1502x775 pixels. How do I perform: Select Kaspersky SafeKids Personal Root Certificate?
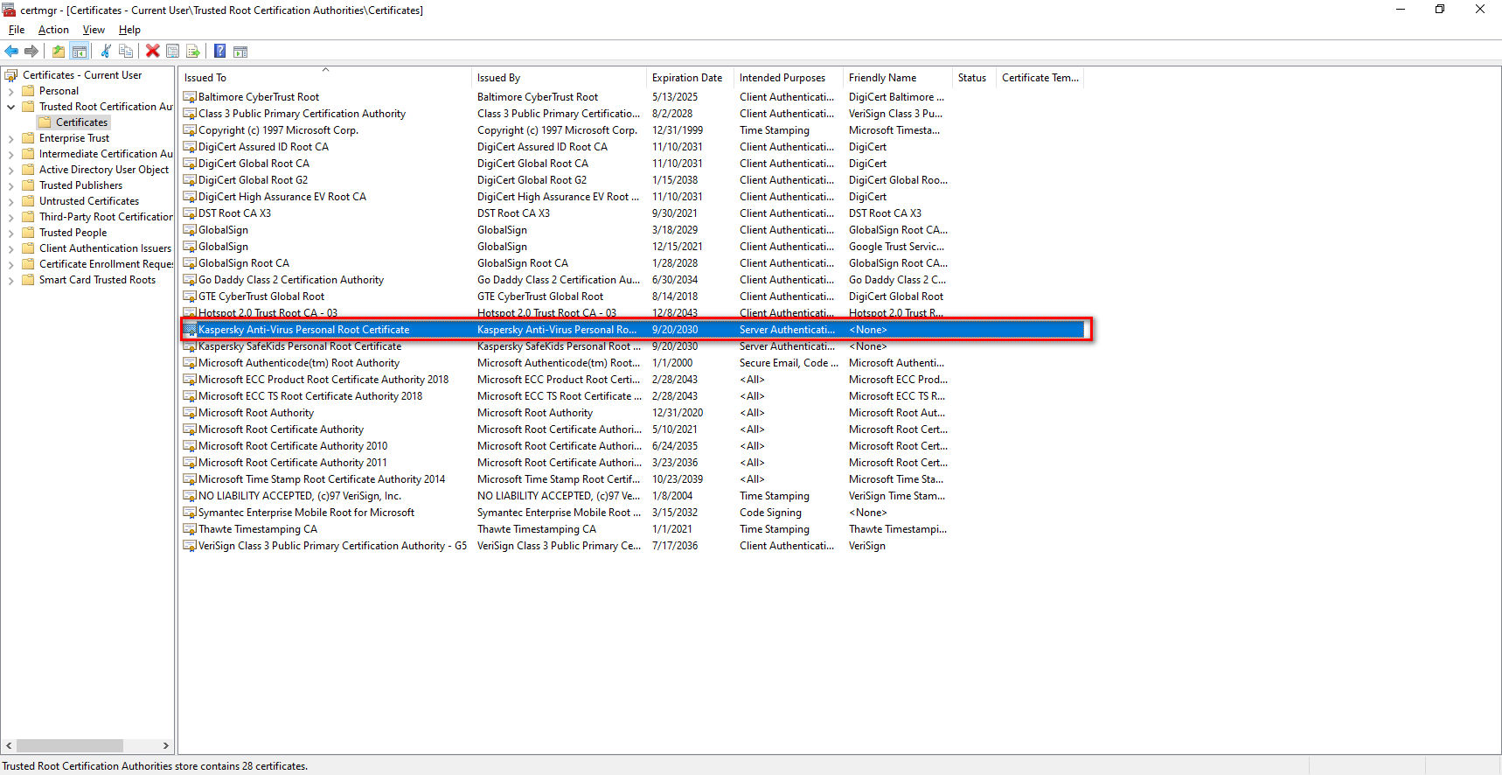(x=300, y=346)
